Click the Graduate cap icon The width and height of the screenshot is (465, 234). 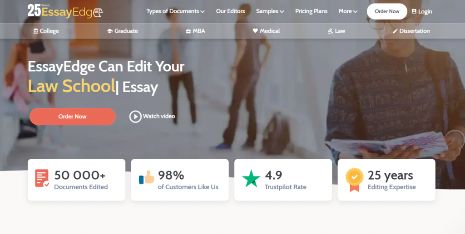coord(110,31)
